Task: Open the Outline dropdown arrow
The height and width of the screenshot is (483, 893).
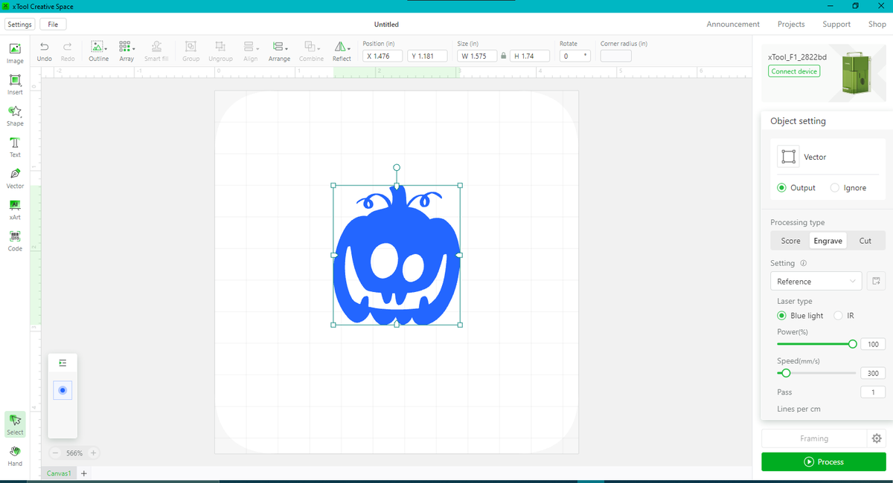Action: tap(106, 49)
